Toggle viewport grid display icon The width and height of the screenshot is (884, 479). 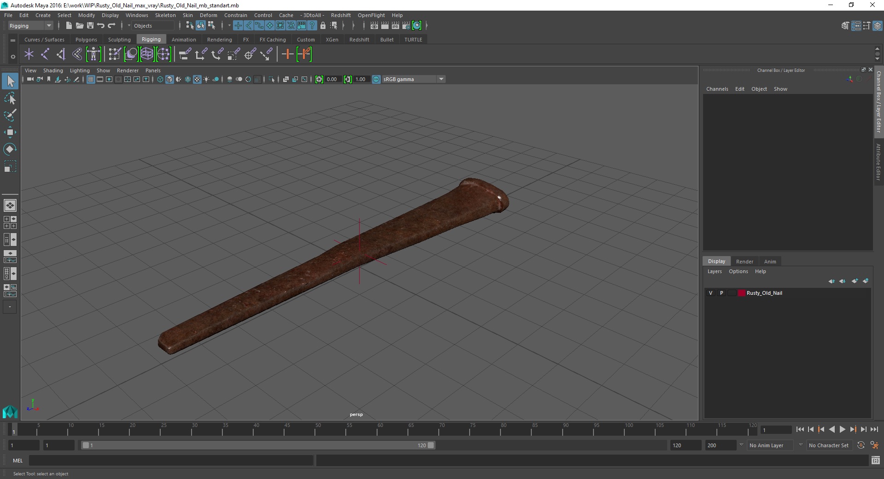[91, 79]
